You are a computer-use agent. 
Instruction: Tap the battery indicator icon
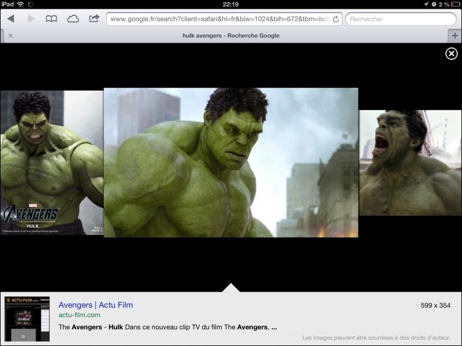click(x=456, y=4)
